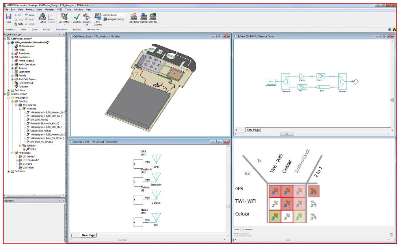Image resolution: width=400 pixels, height=247 pixels.
Task: Select RFI (Mem_To_CPUb:1) antenna entry
Action: 42,142
